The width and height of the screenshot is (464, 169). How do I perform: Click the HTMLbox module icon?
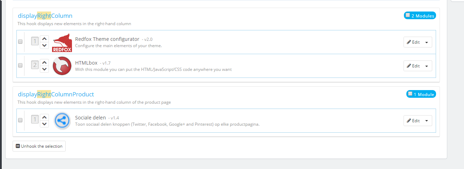(62, 66)
